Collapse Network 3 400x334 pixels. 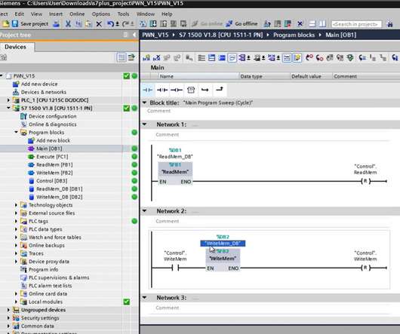pyautogui.click(x=144, y=298)
